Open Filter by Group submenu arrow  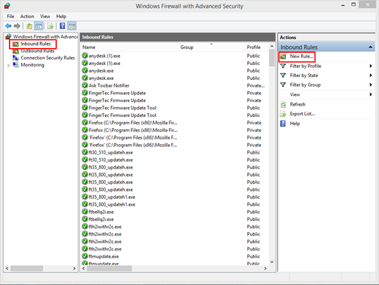tap(371, 85)
